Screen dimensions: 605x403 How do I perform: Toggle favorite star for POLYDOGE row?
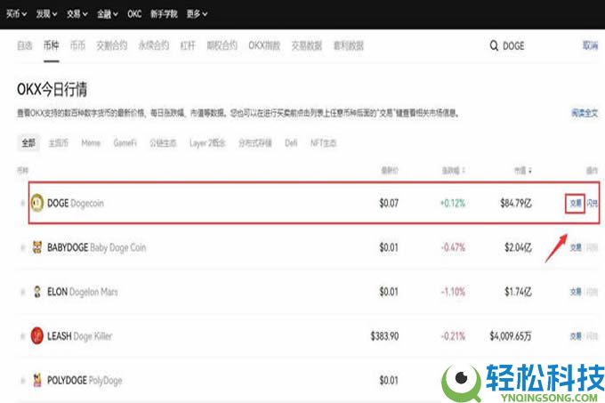click(x=22, y=381)
